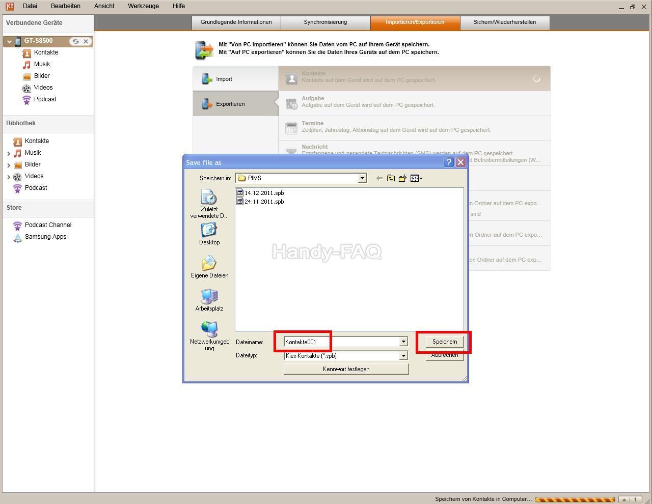Expand the status bar task counter
652x504 pixels.
[x=630, y=499]
